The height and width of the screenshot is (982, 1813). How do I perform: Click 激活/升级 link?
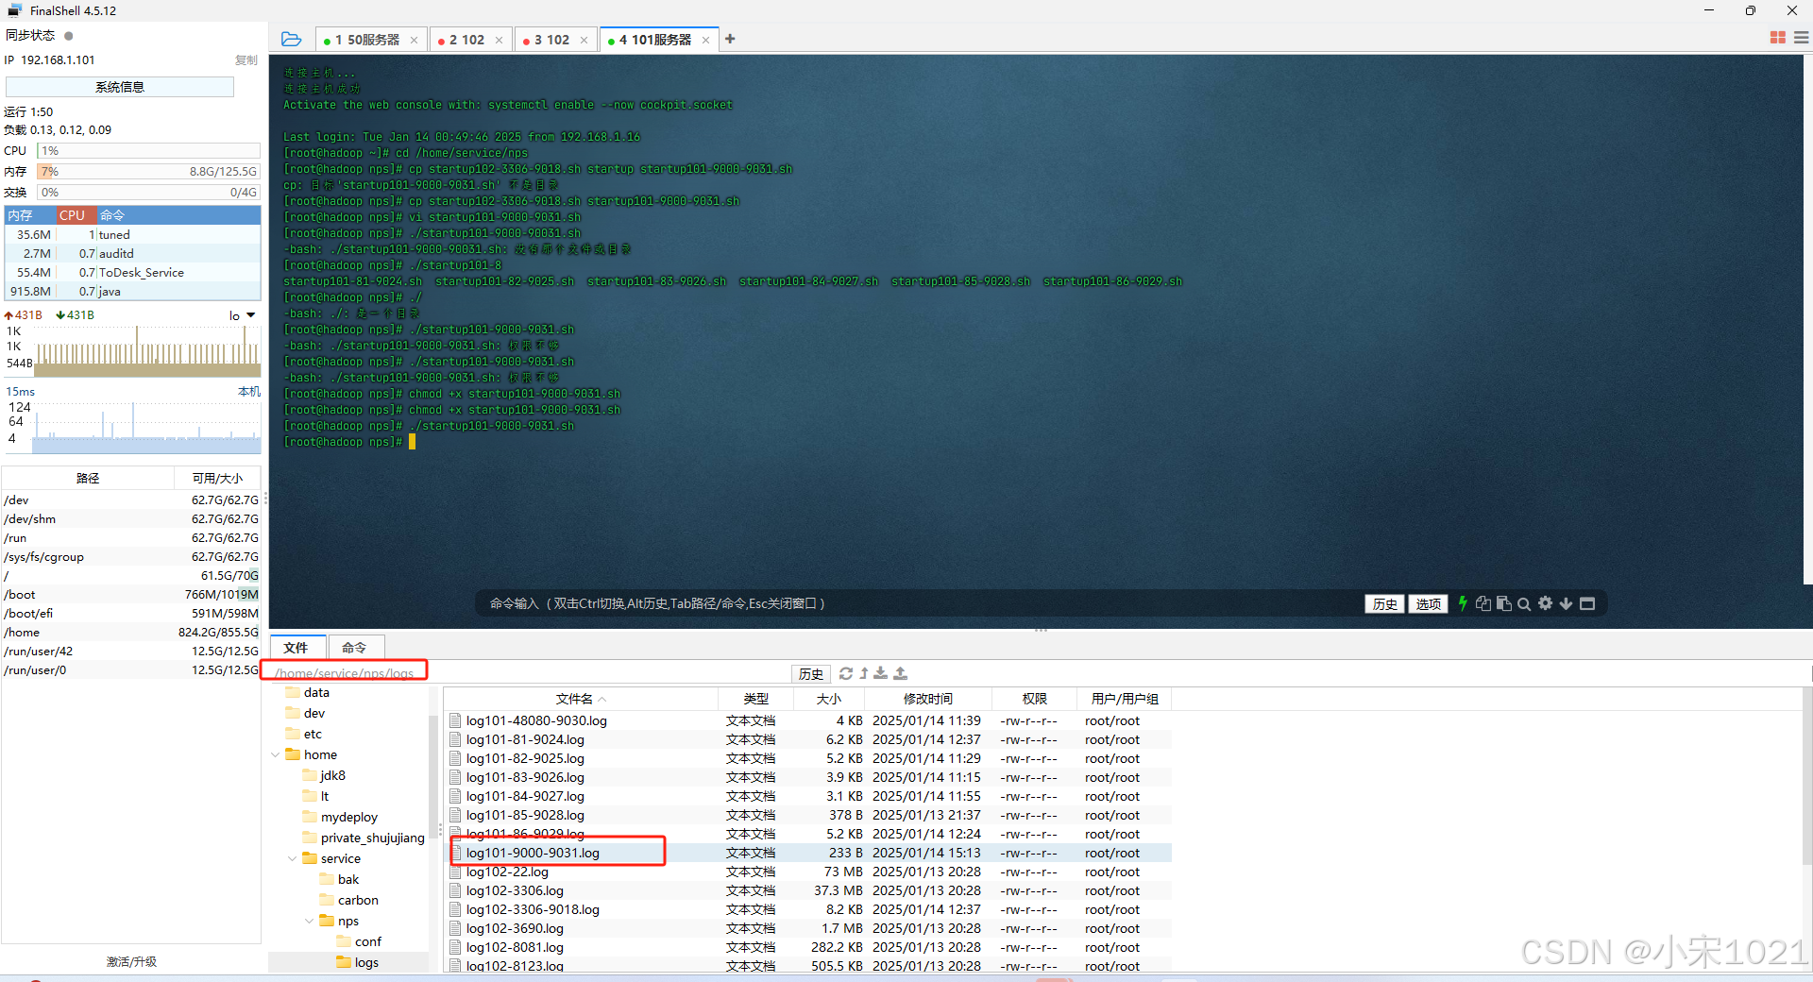[131, 961]
